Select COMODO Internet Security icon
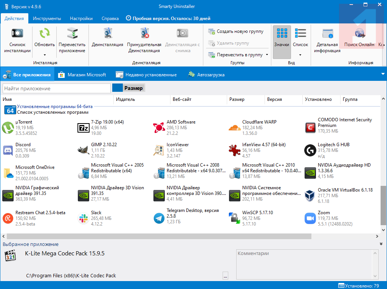The width and height of the screenshot is (387, 289). click(310, 128)
